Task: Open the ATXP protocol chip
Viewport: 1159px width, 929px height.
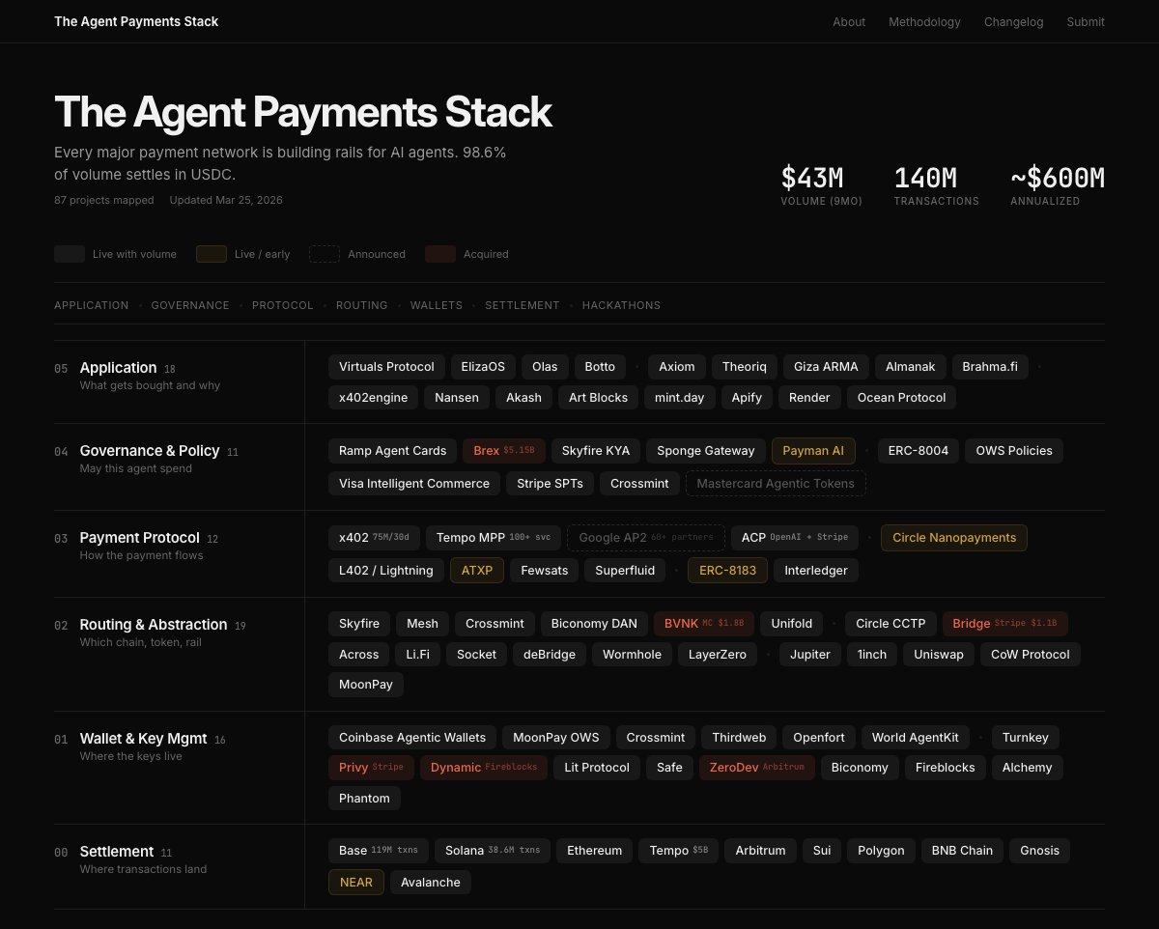Action: (x=476, y=571)
